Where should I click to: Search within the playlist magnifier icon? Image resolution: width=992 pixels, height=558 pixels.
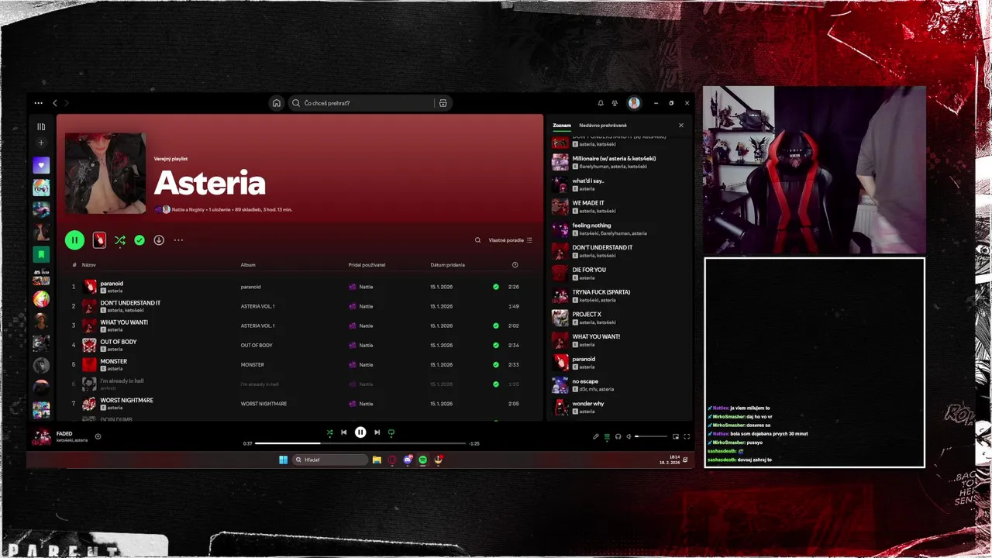tap(477, 240)
